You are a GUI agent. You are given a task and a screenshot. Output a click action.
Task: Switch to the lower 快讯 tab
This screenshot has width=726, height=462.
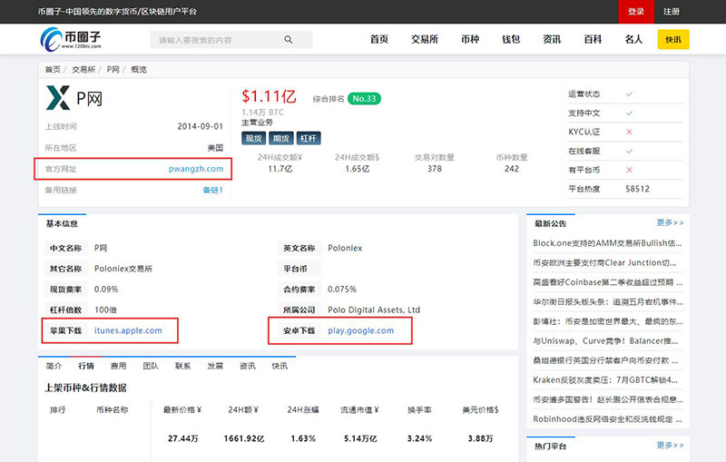pos(280,366)
